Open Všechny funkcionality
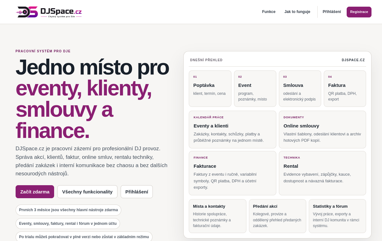Viewport: 382px width, 241px height. click(x=87, y=192)
